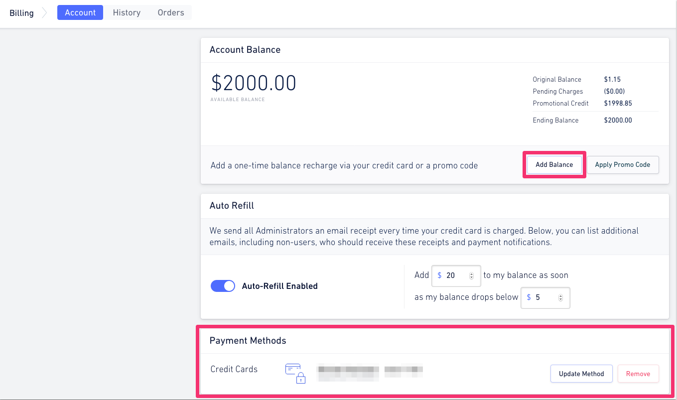The height and width of the screenshot is (400, 677).
Task: Focus the threshold field showing 5
Action: point(545,297)
